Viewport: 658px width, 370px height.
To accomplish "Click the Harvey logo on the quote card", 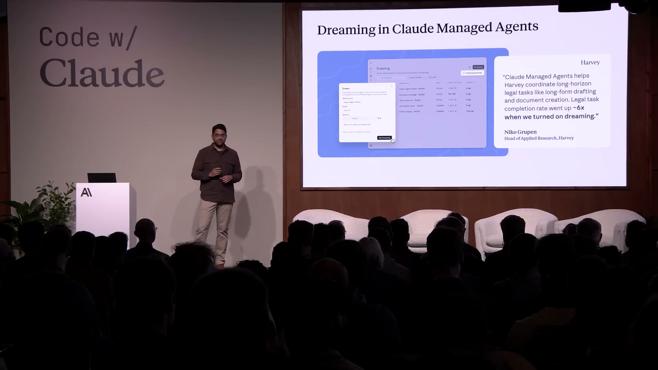I will point(590,62).
